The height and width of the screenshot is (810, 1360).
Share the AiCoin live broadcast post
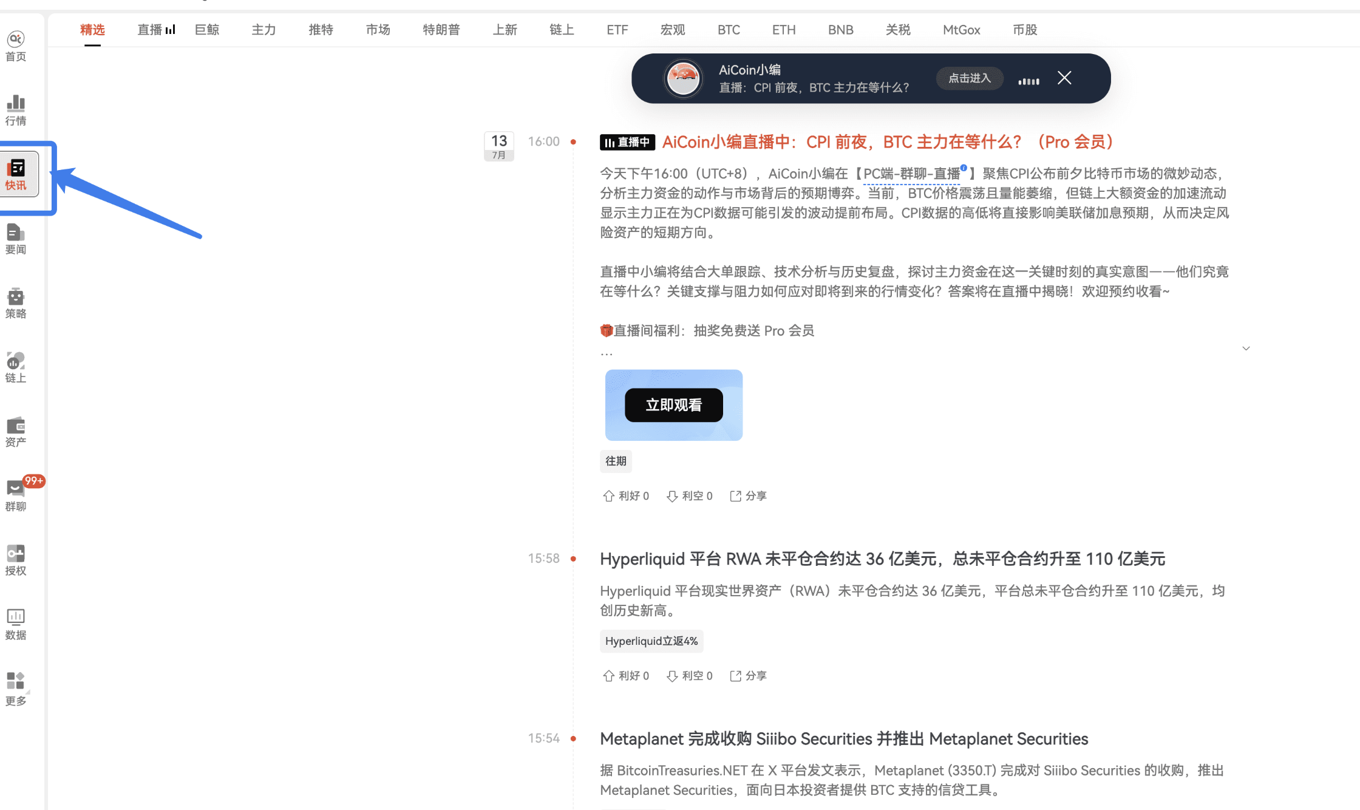(748, 495)
